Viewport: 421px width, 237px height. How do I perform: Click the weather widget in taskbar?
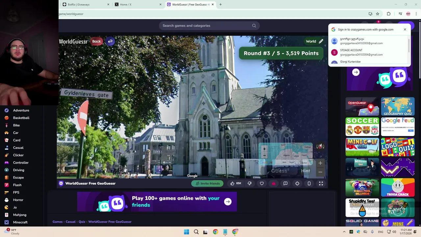click(12, 232)
